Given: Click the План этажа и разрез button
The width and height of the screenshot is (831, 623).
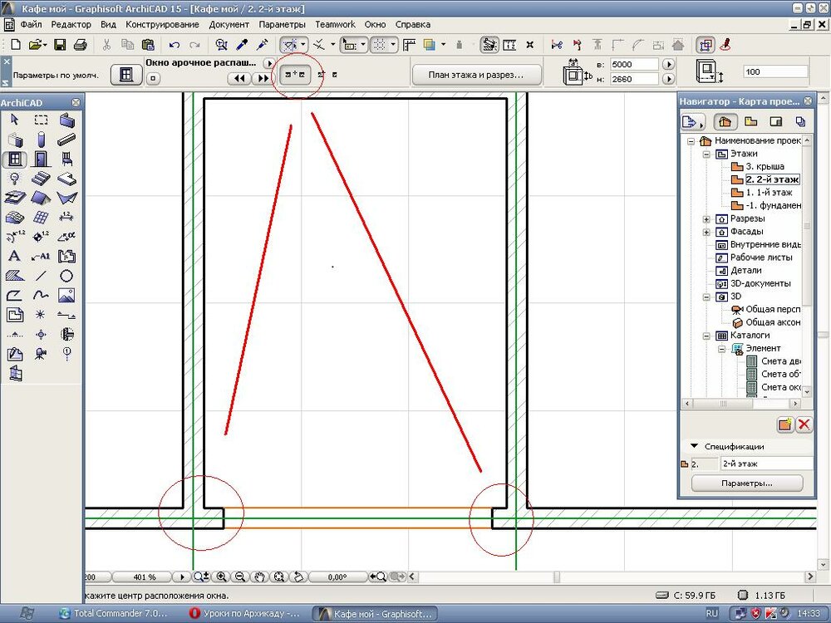Looking at the screenshot, I should pyautogui.click(x=476, y=75).
